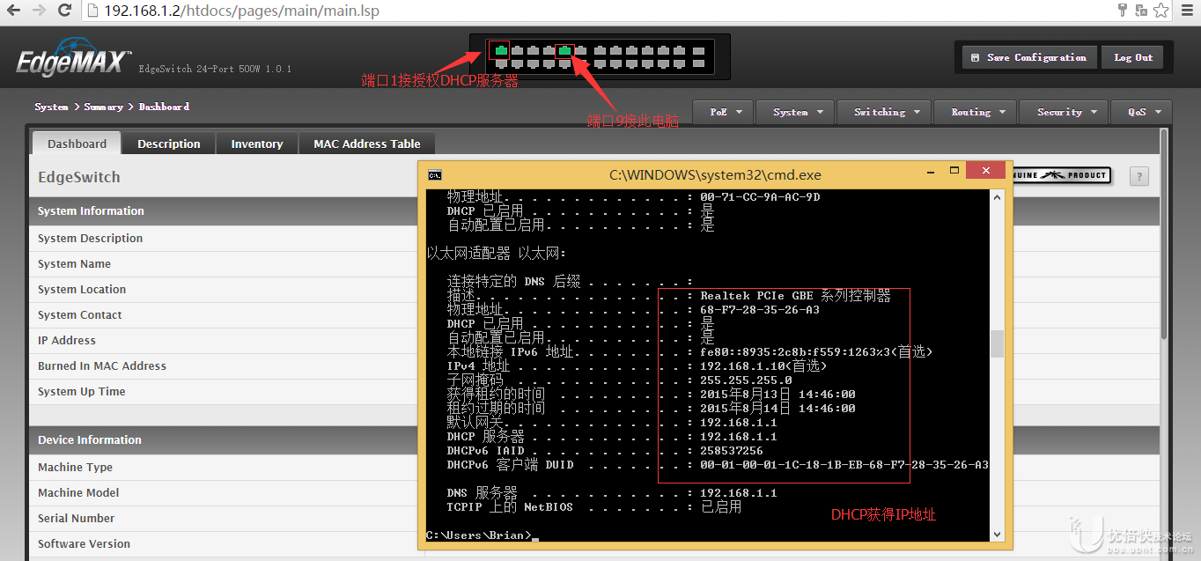Click System in the breadcrumb trail
1201x561 pixels.
pyautogui.click(x=51, y=107)
